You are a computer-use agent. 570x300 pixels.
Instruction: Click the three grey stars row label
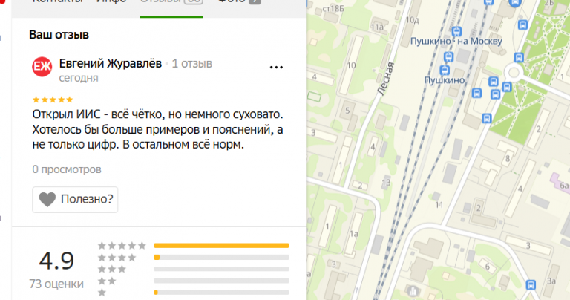[112, 269]
